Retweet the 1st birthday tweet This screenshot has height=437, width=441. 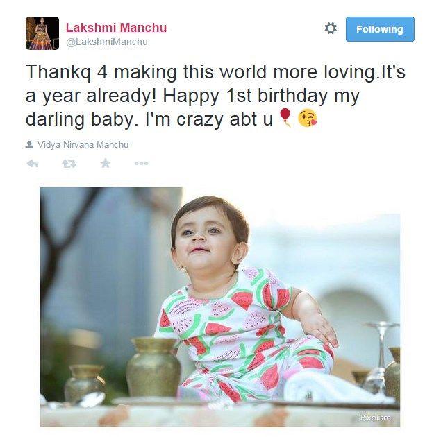[x=69, y=164]
